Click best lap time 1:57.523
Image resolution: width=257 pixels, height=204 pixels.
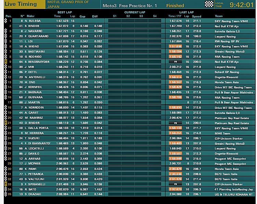[x=62, y=21]
